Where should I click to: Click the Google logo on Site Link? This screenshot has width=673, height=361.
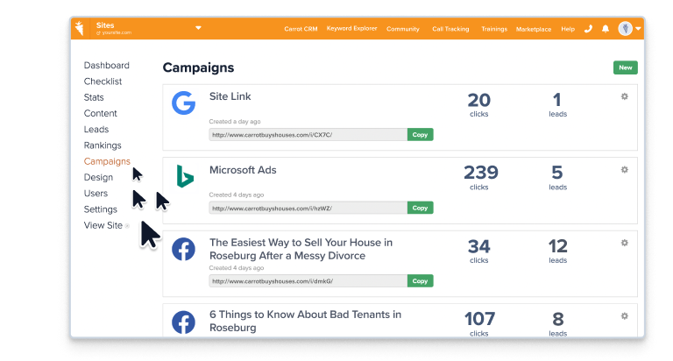click(183, 103)
